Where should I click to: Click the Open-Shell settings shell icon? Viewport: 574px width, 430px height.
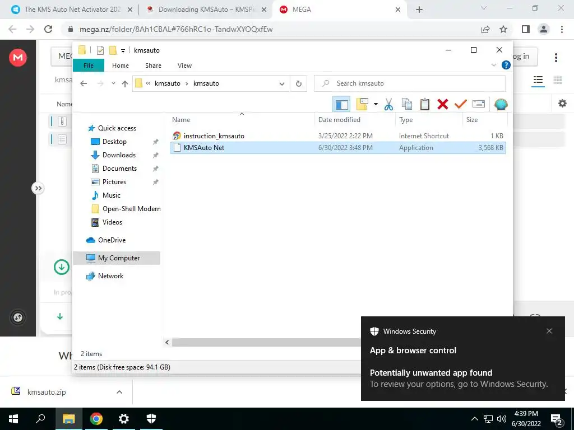coord(501,105)
